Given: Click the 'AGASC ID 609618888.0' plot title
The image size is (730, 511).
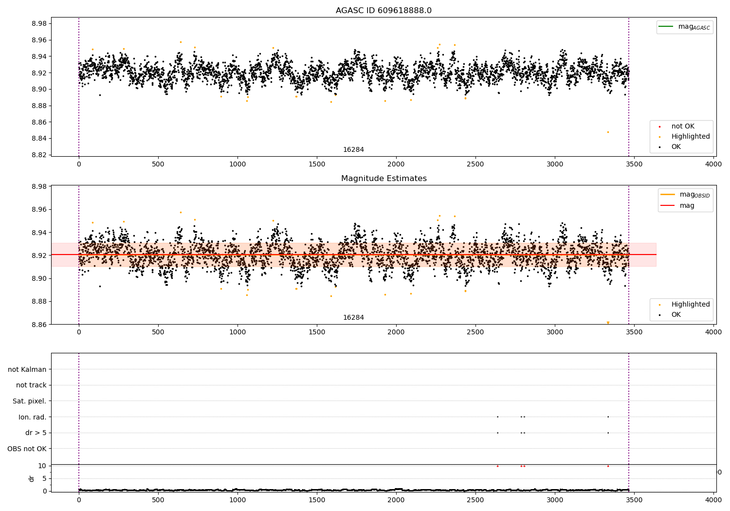Looking at the screenshot, I should (x=383, y=11).
